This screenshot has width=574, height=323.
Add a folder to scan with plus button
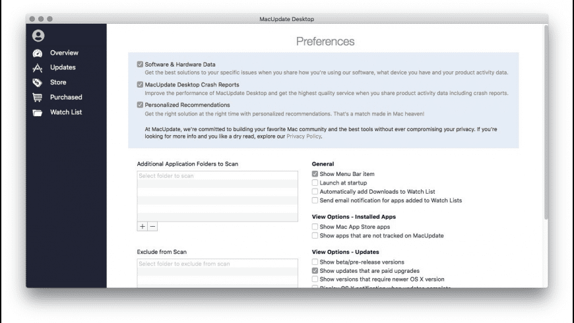[143, 226]
